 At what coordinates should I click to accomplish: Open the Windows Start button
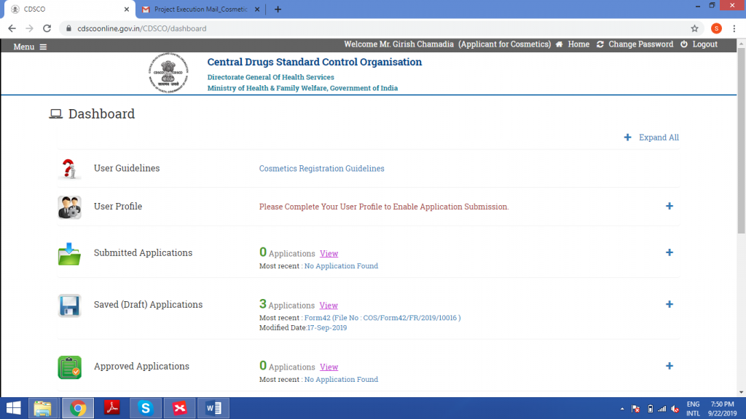pyautogui.click(x=13, y=408)
